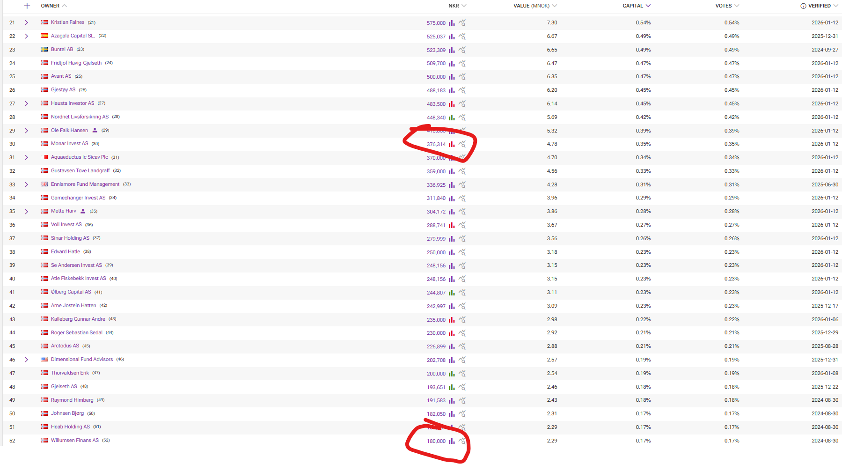This screenshot has height=464, width=842.
Task: Click the VALUE (MNOK) column header
Action: pos(531,6)
